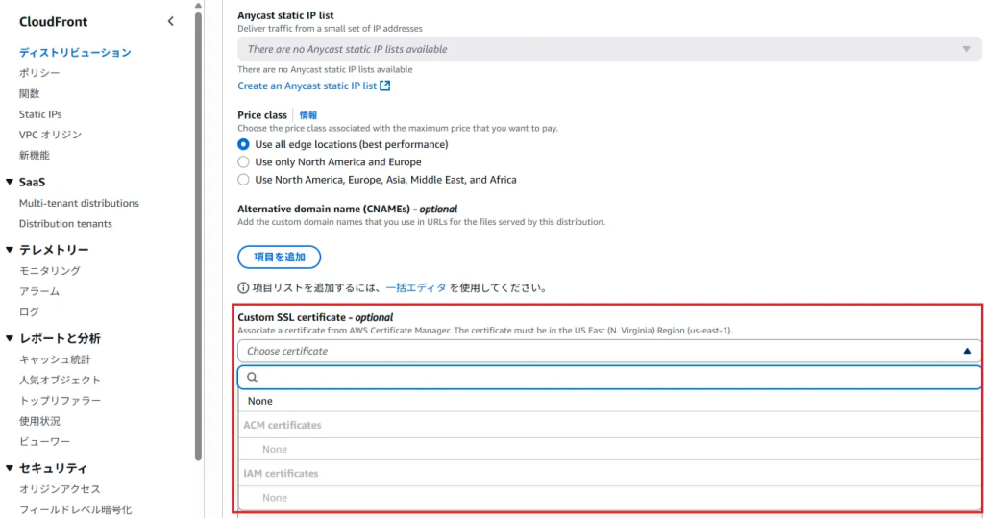Open 人気オブジェクト report

60,380
